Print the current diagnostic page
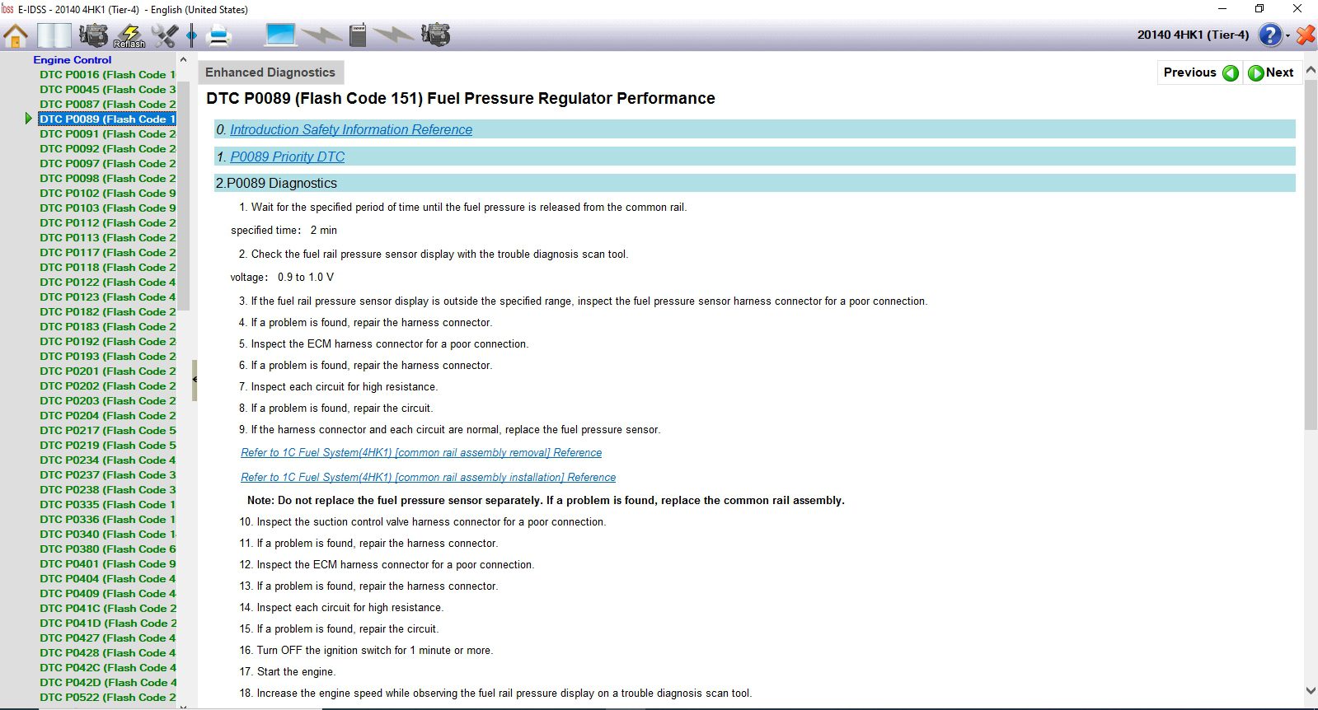The width and height of the screenshot is (1318, 710). (219, 35)
